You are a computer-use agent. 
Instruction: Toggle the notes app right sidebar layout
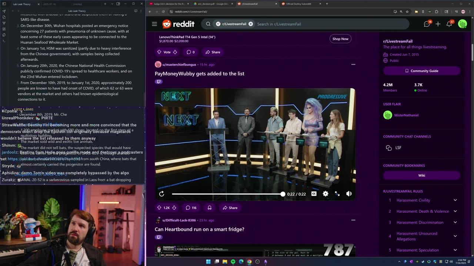coord(118,4)
